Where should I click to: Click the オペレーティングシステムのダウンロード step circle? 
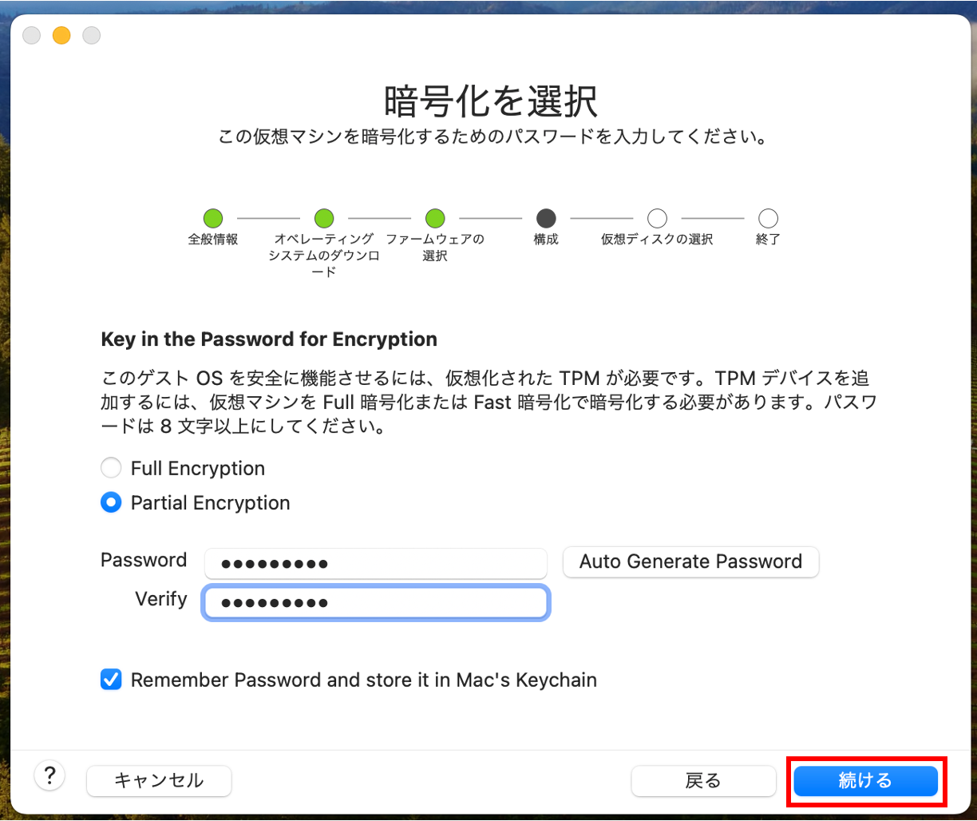coord(324,218)
